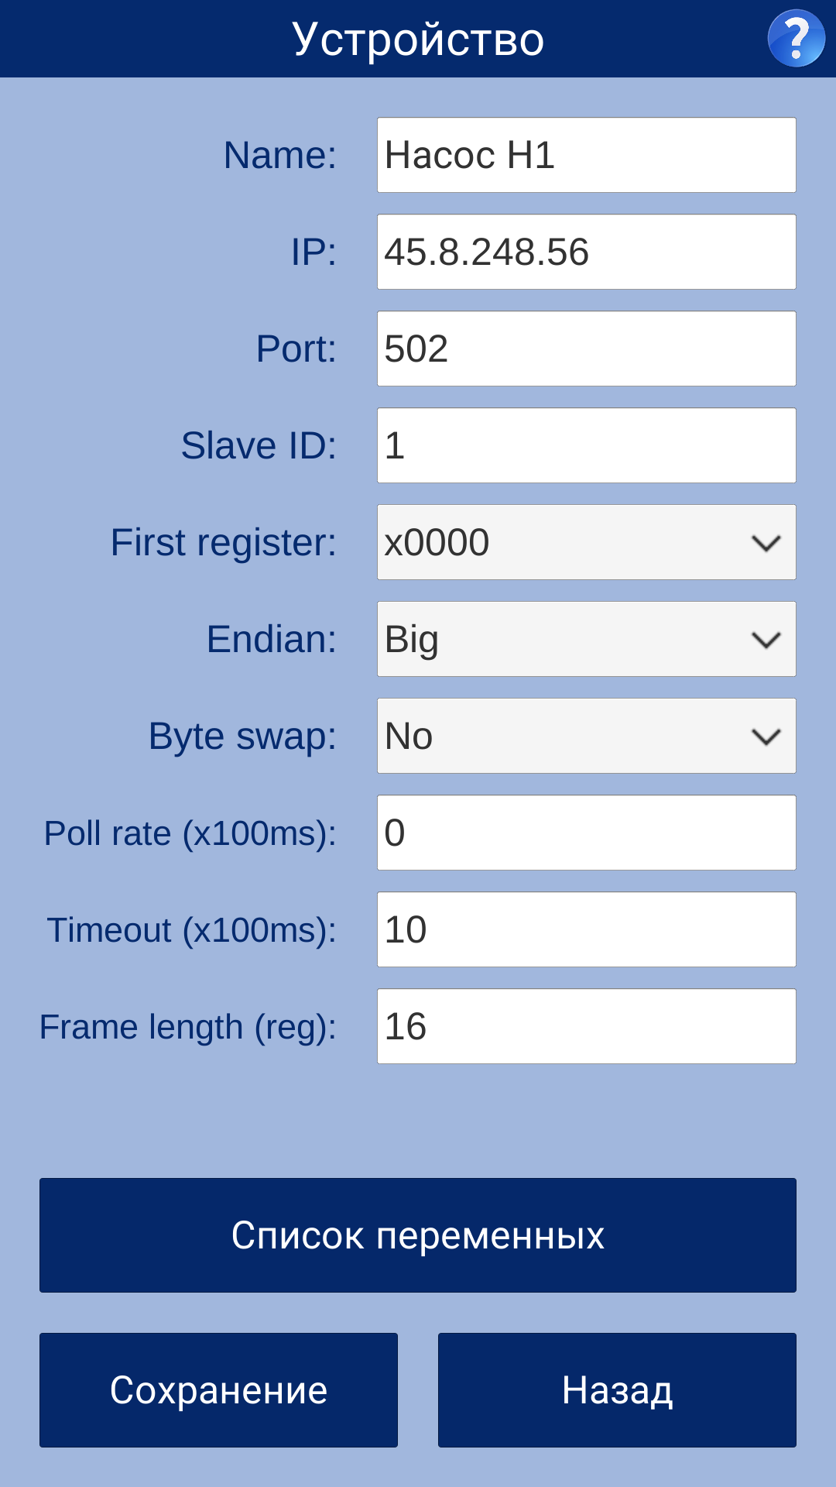Click the Name field containing Насос Н1

coord(586,155)
